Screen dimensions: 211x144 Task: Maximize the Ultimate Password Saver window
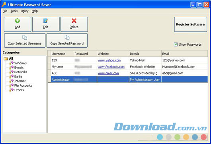[200, 5]
